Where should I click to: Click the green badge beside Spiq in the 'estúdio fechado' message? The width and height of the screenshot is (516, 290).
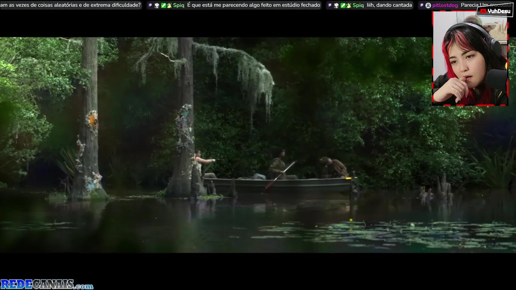[x=163, y=5]
